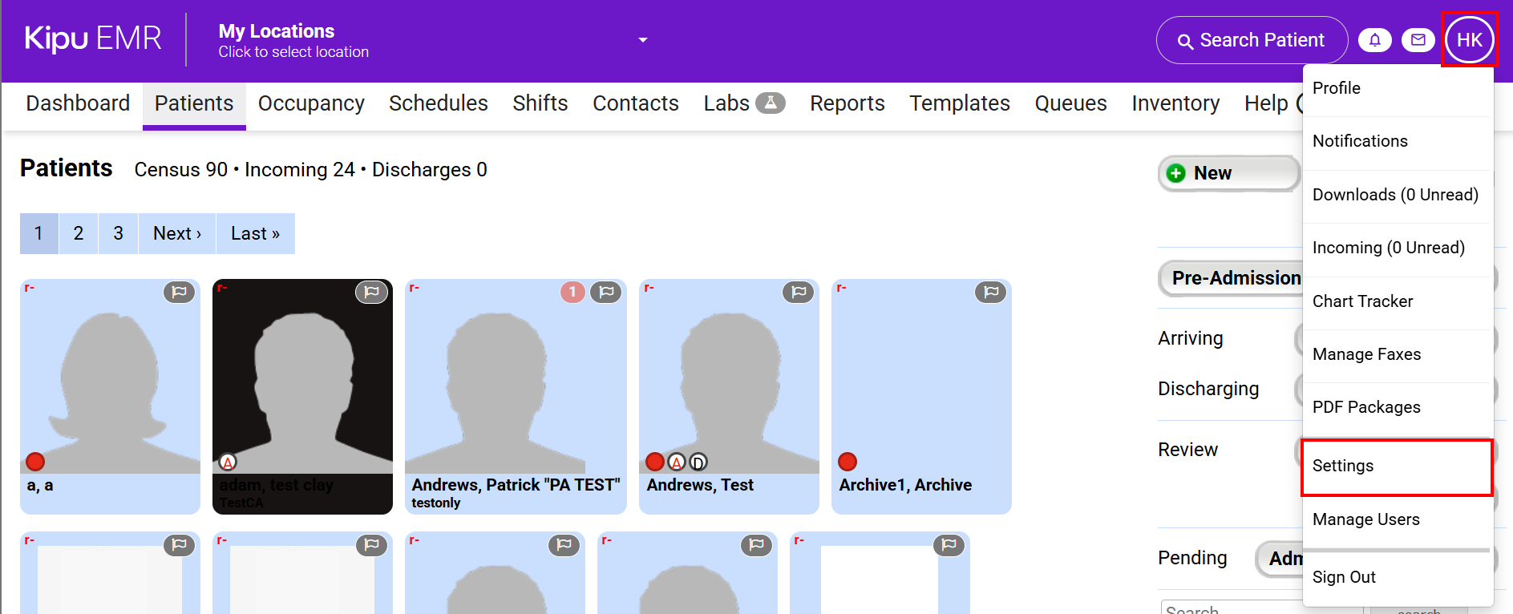Expand the My Locations dropdown arrow
Screen dimensions: 1513x614
click(642, 40)
